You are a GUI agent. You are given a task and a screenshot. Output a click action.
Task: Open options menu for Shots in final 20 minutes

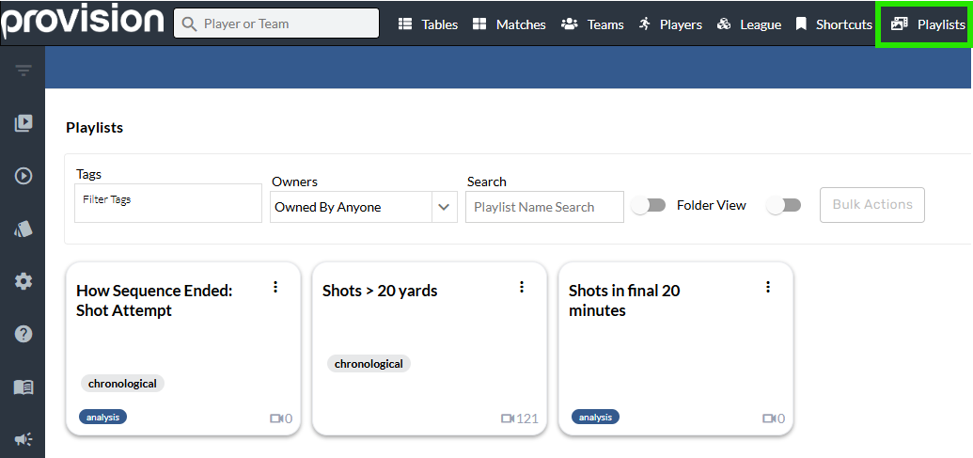click(x=768, y=287)
